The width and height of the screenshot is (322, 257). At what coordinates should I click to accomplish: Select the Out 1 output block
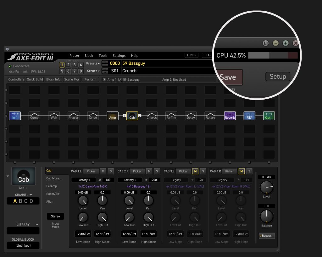269,116
